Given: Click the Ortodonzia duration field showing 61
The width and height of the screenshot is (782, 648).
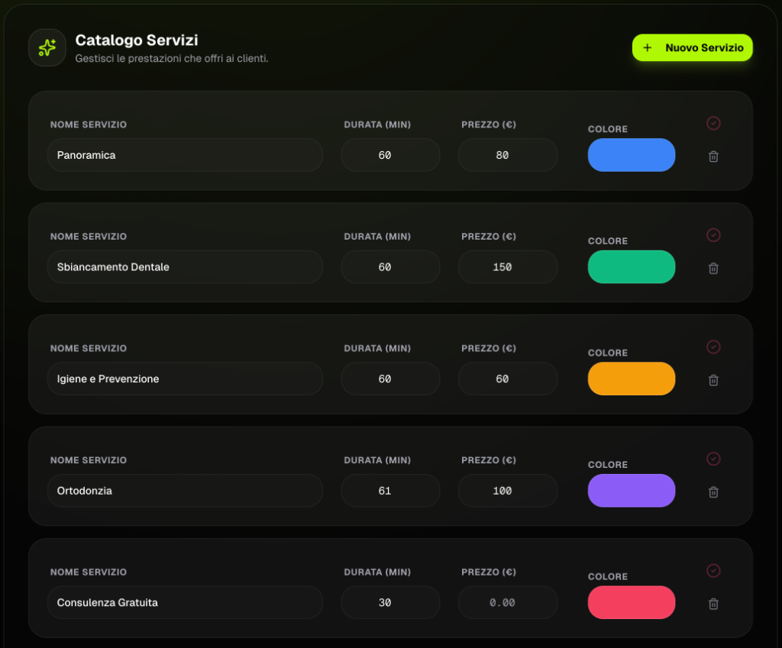Looking at the screenshot, I should 390,491.
